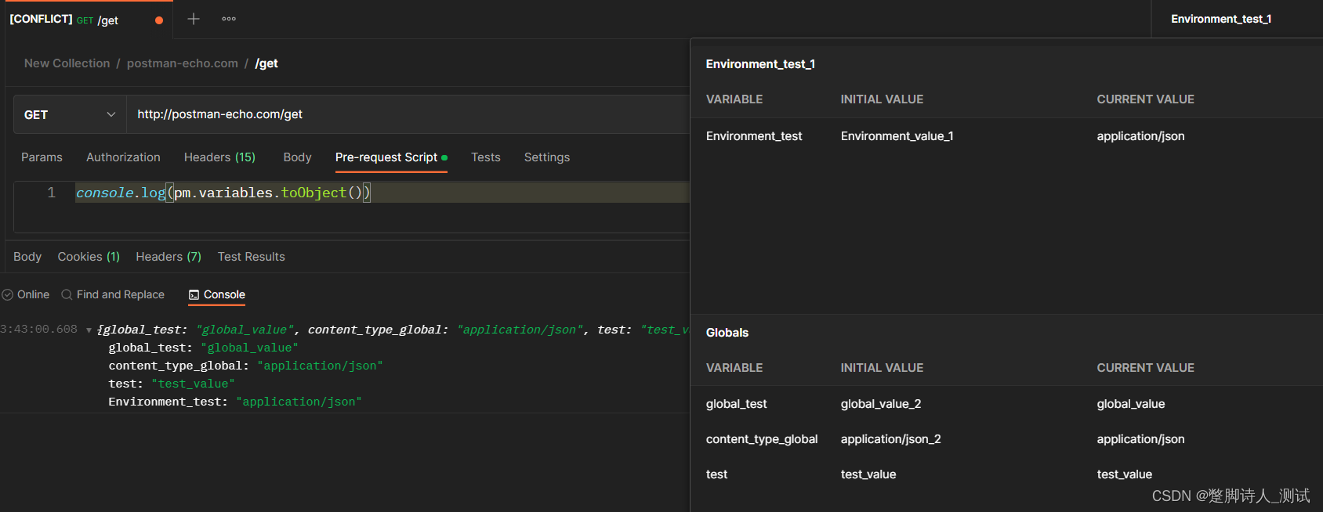The image size is (1323, 512).
Task: Click initial value application/json_2
Action: click(x=890, y=439)
